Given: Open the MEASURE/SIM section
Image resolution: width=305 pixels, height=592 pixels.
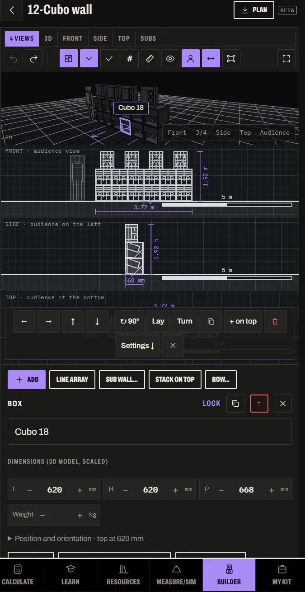Looking at the screenshot, I should (176, 575).
